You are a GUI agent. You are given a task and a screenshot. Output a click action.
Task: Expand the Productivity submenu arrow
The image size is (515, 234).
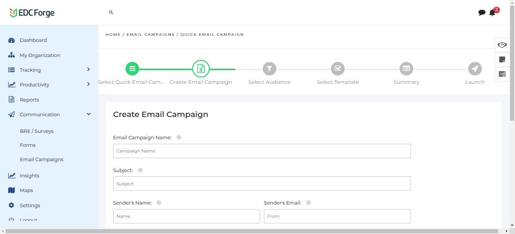(x=89, y=84)
